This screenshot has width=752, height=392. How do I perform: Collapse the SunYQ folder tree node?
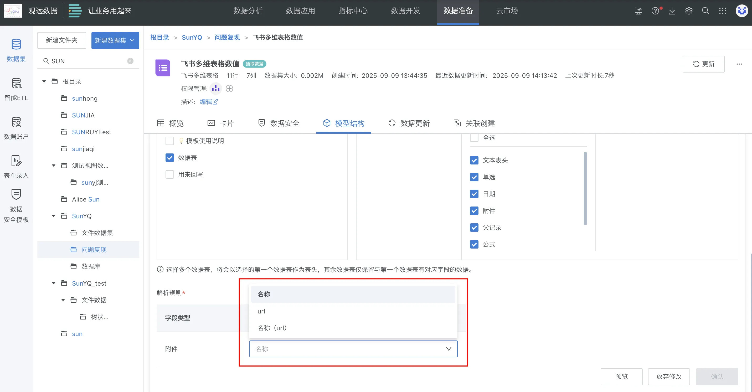54,216
